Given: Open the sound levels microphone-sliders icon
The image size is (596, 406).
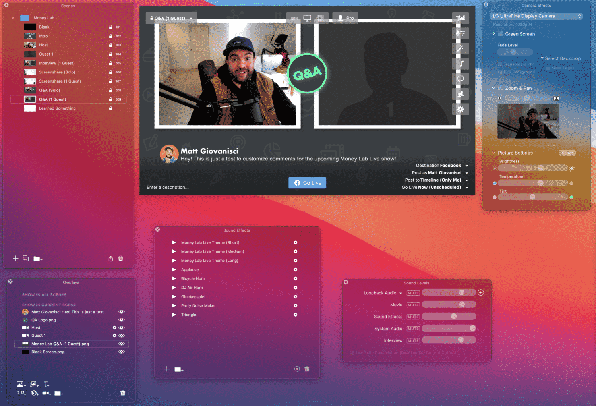Looking at the screenshot, I should pos(461,33).
